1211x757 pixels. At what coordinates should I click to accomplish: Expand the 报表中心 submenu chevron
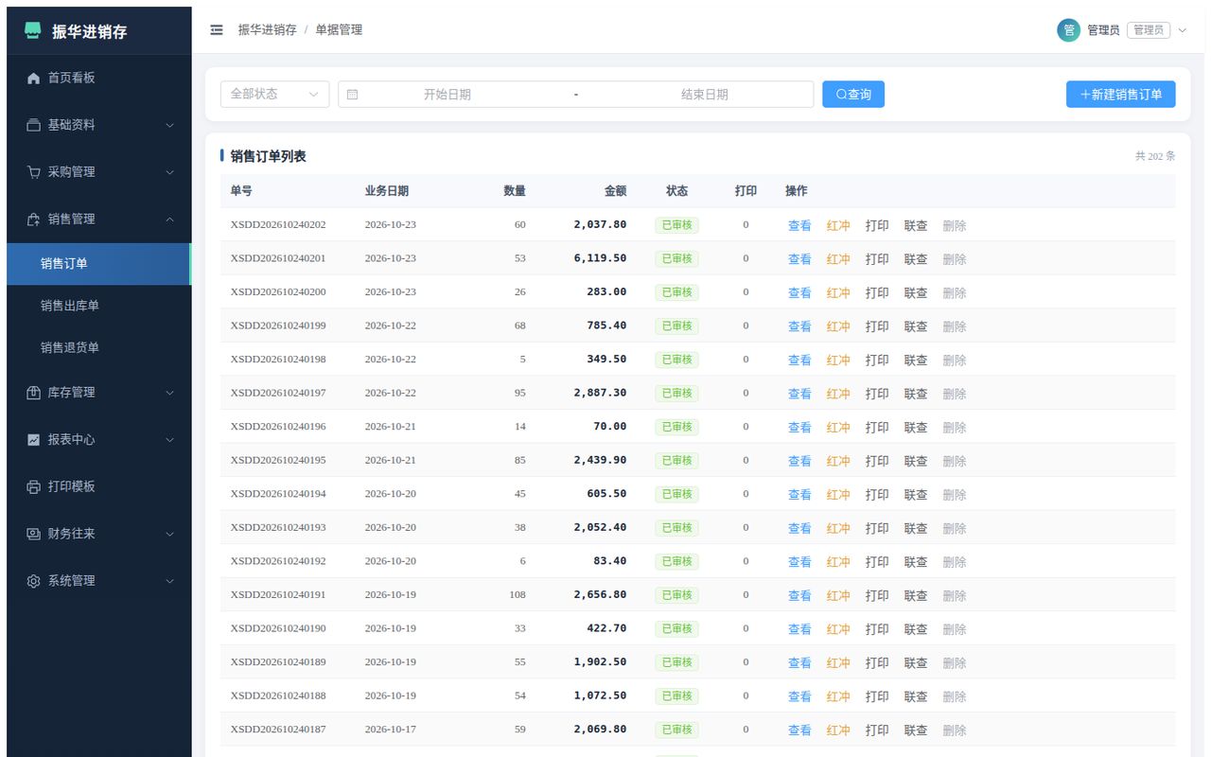coord(170,439)
